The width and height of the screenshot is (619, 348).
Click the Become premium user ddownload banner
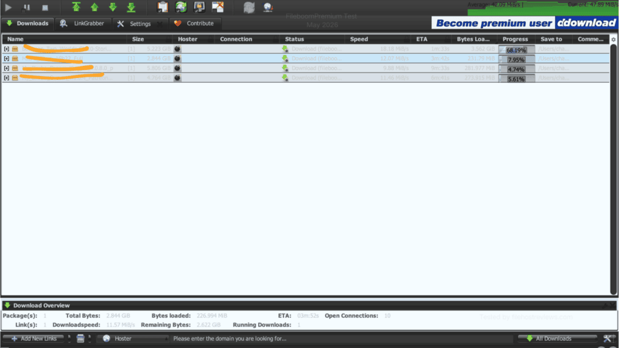coord(524,23)
